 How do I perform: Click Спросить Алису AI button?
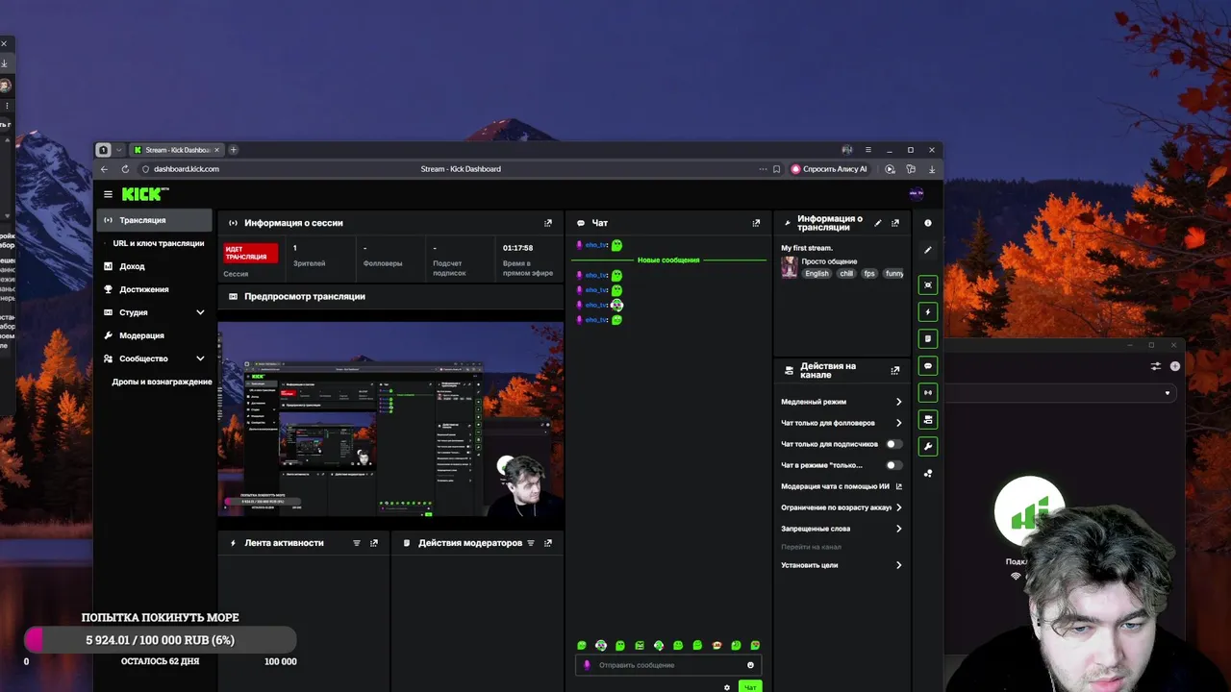click(x=829, y=169)
